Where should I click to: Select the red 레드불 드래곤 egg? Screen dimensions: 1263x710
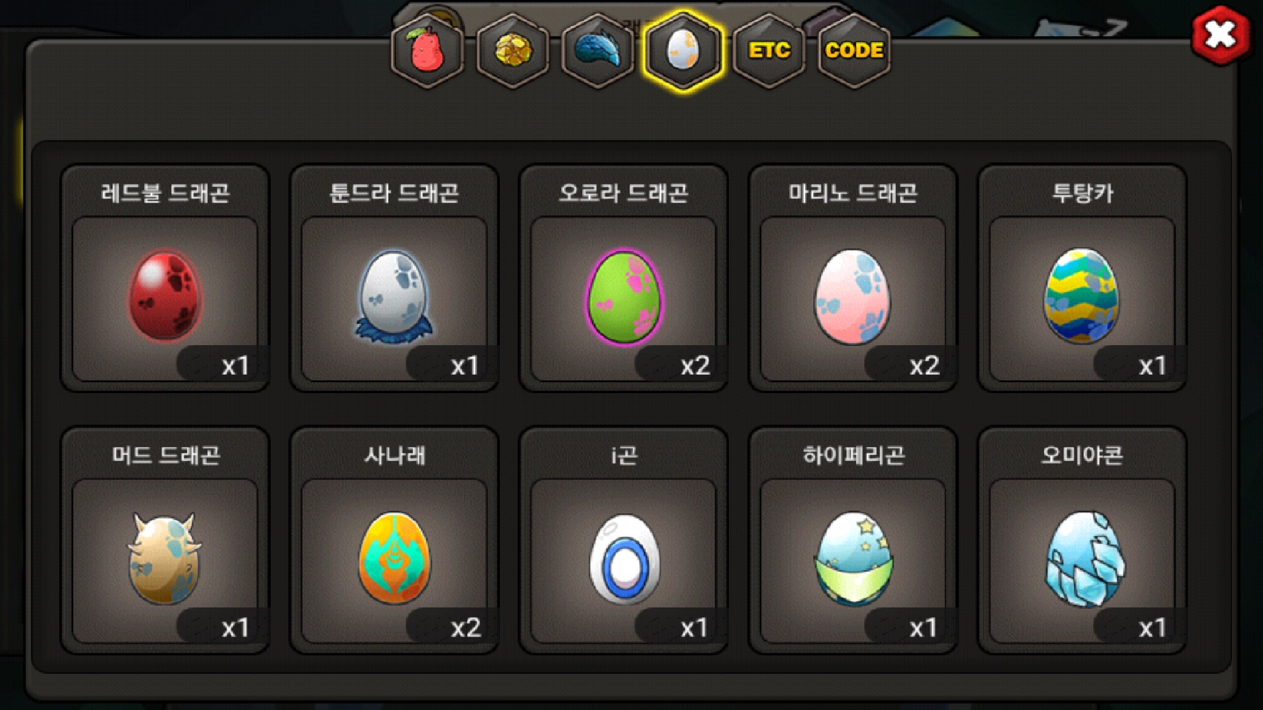[x=165, y=296]
